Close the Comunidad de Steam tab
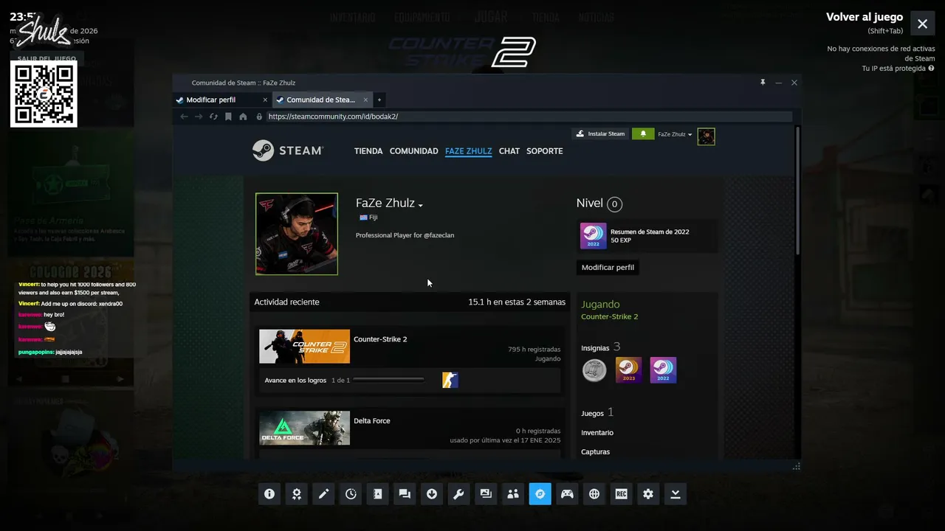945x531 pixels. pyautogui.click(x=365, y=100)
